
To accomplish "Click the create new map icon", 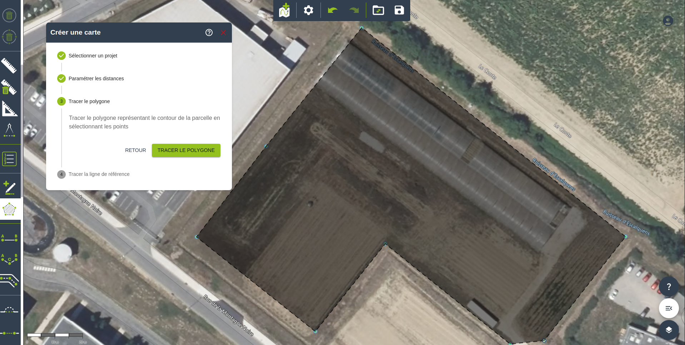I will click(284, 10).
